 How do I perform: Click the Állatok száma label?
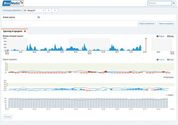point(9,17)
